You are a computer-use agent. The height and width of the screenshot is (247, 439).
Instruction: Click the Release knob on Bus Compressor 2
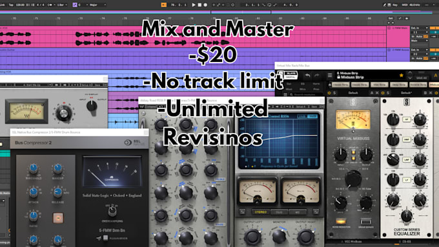point(57,192)
